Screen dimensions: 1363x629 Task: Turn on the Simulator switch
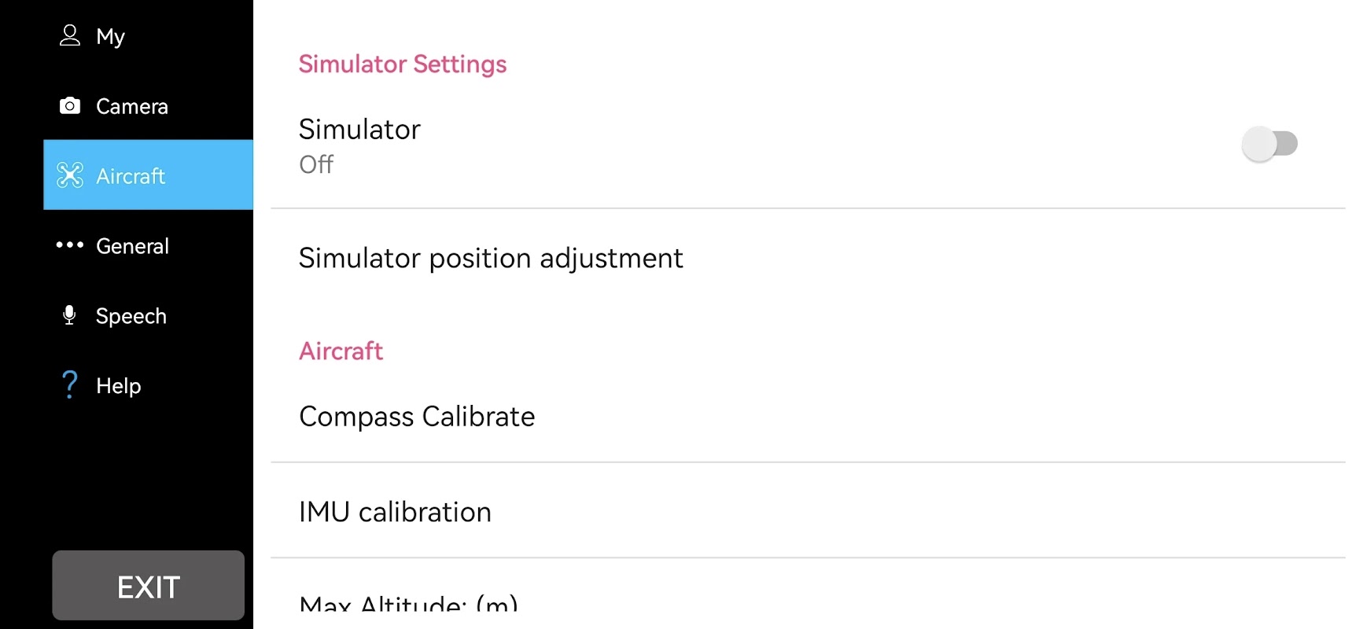pos(1269,144)
